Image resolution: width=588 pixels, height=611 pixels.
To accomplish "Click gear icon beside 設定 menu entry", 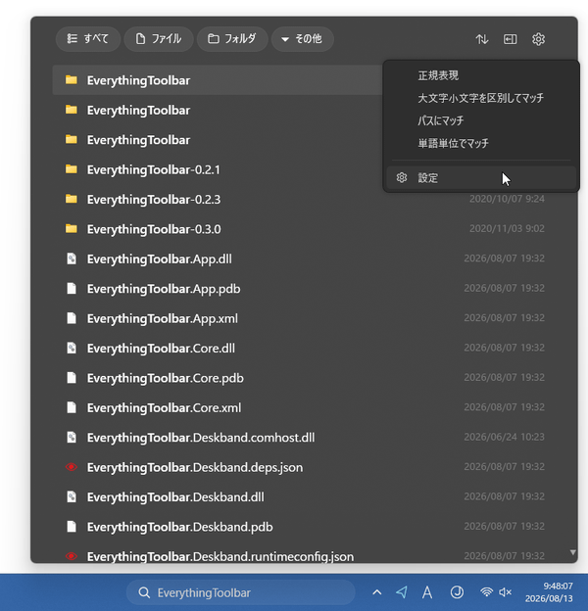I will click(402, 177).
